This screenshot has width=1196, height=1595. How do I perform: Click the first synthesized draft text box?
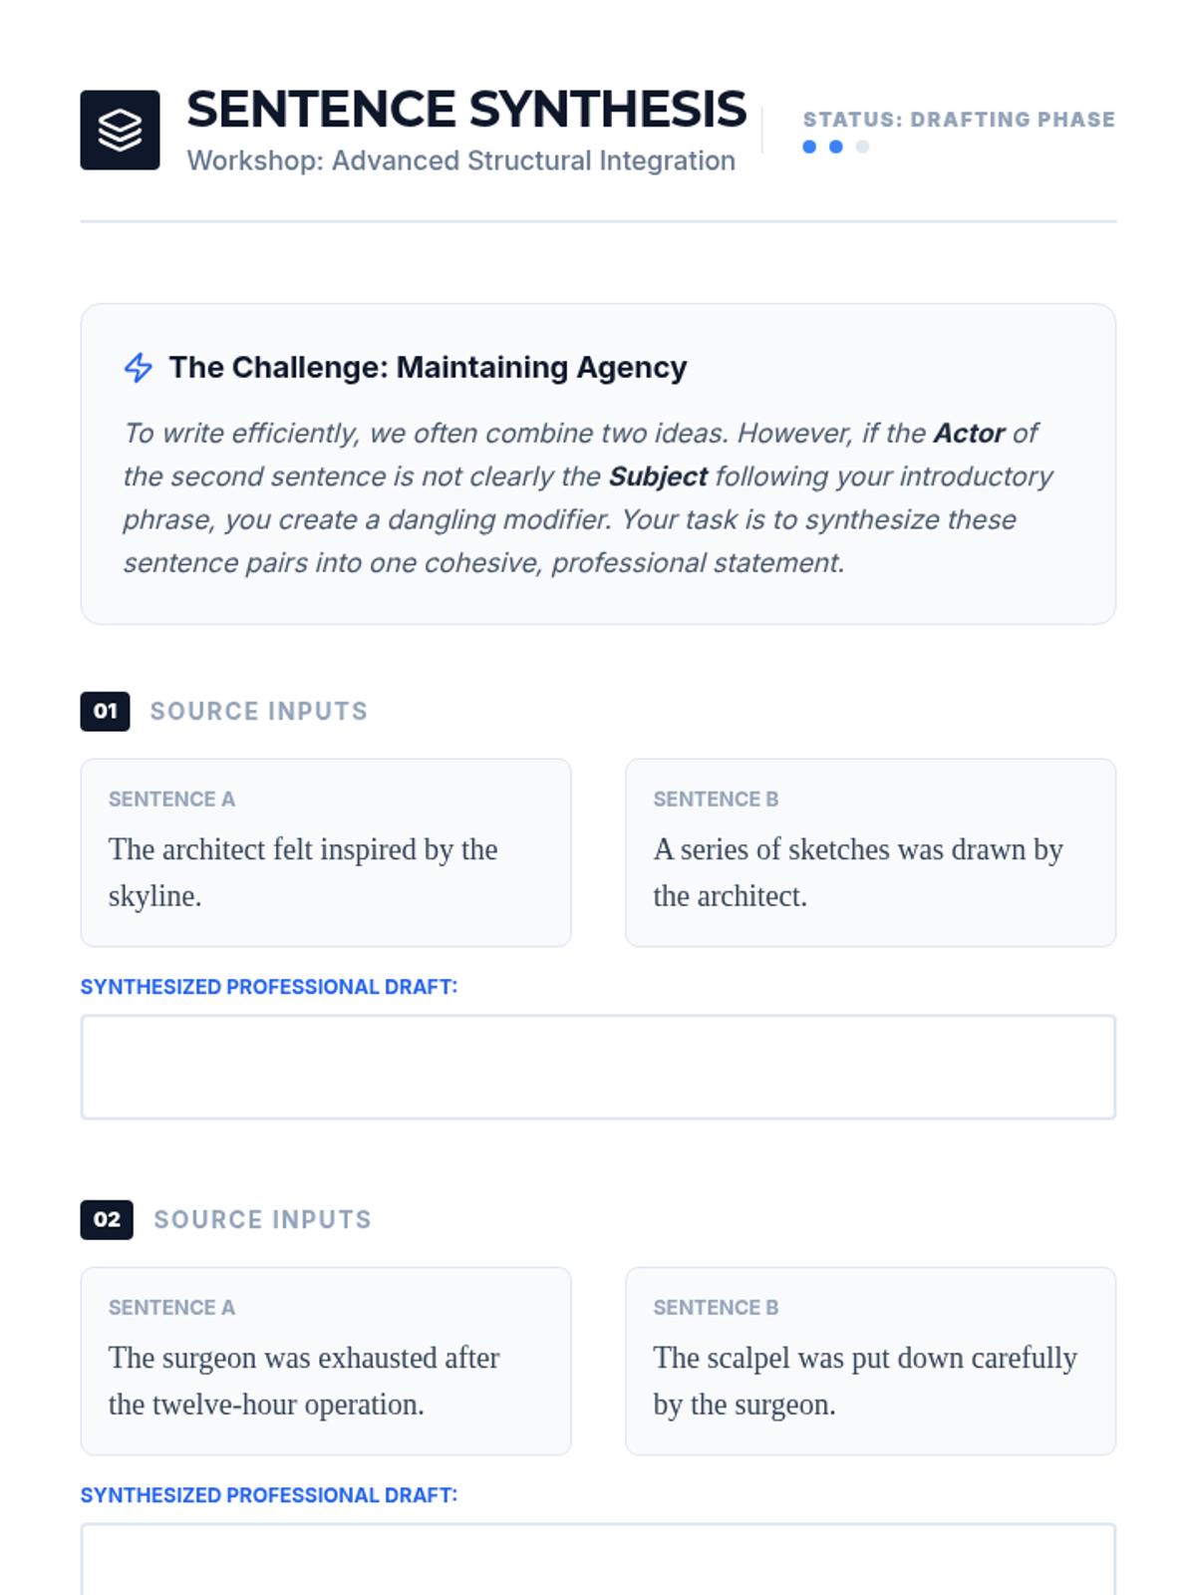[x=598, y=1067]
